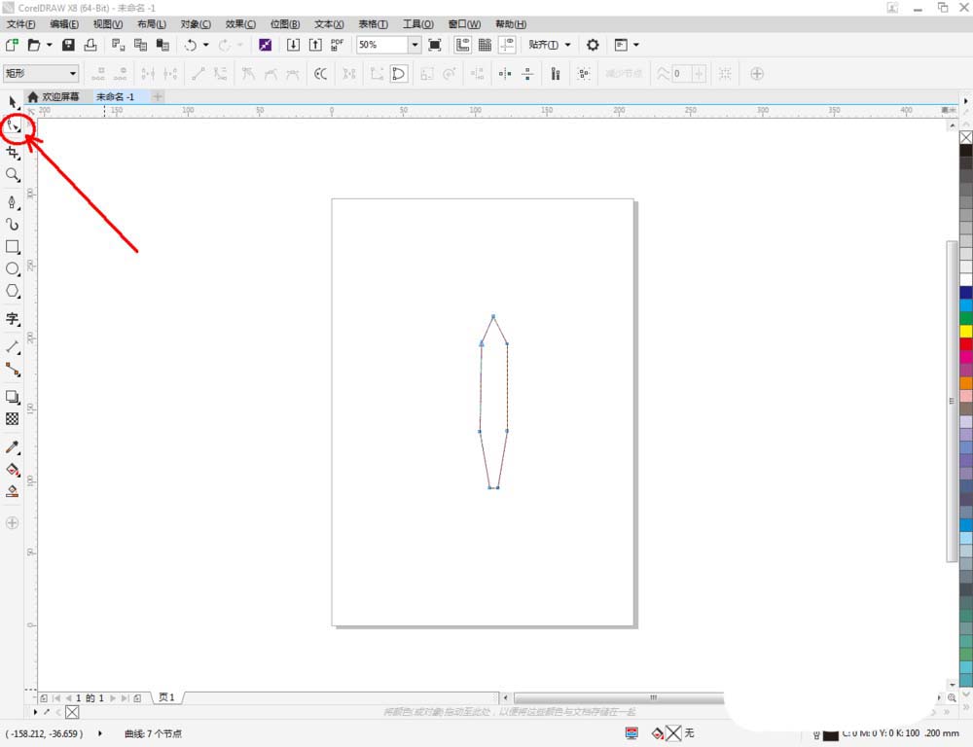This screenshot has width=973, height=747.
Task: Click the No Color swatch in palette
Action: 966,137
